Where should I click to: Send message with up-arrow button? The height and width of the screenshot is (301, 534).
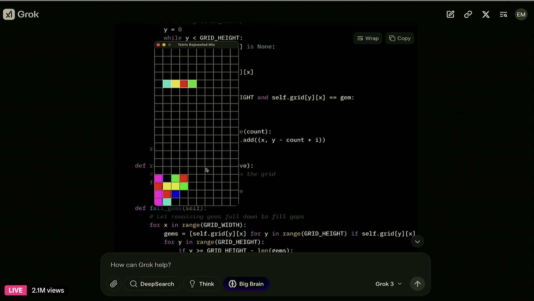[417, 284]
